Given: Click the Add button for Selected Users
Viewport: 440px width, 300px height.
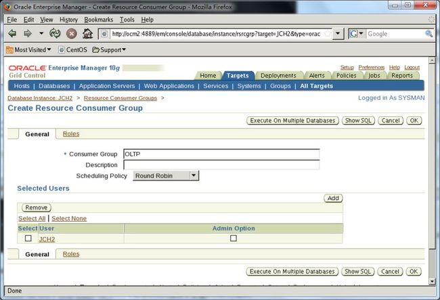Looking at the screenshot, I should pyautogui.click(x=333, y=199).
